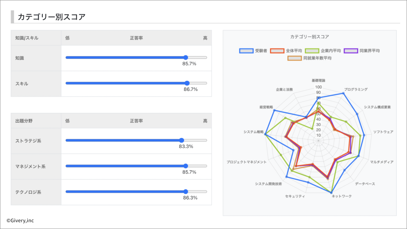Image resolution: width=407 pixels, height=229 pixels.
Task: Select the 出題分野 table header
Action: click(x=24, y=121)
